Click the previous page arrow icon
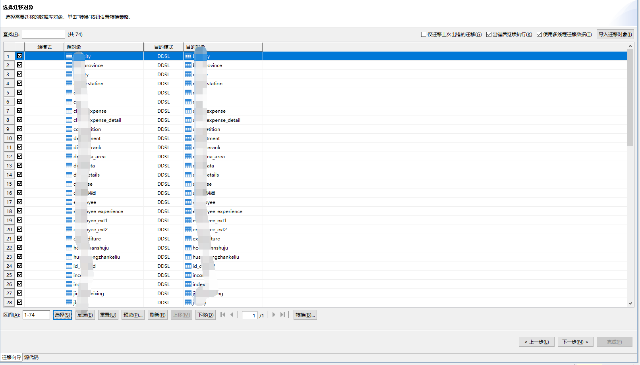Image resolution: width=640 pixels, height=365 pixels. (x=232, y=315)
